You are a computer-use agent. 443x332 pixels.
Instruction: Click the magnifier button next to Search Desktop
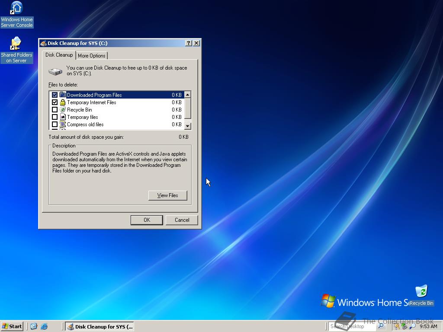click(381, 326)
